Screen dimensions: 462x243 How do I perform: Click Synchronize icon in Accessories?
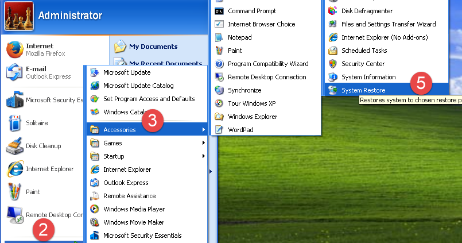click(219, 90)
